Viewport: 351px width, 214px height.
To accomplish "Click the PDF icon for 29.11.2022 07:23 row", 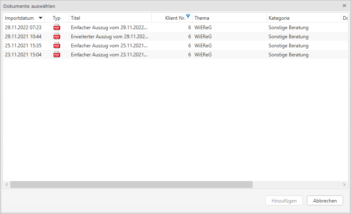I will [x=57, y=28].
